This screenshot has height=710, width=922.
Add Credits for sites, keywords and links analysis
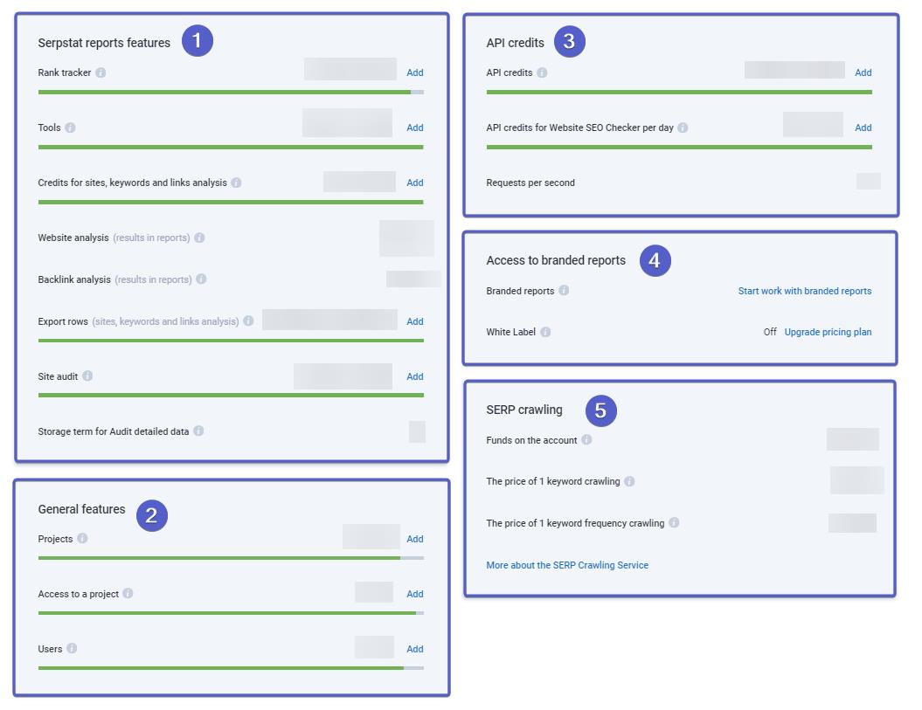point(414,183)
